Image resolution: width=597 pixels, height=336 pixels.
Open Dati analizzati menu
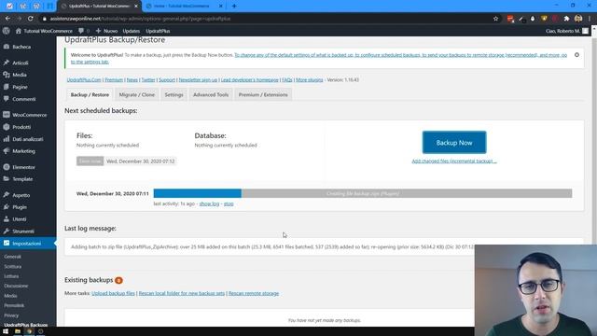28,139
